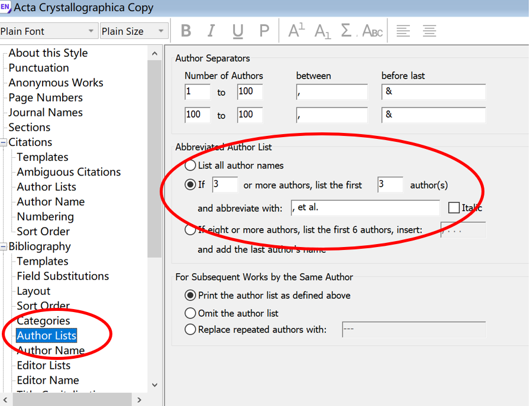
Task: Open the Plain Size dropdown
Action: pos(134,31)
